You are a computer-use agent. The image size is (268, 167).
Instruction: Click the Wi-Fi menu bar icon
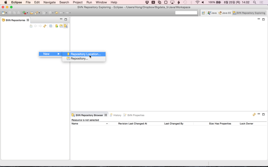tap(197, 2)
